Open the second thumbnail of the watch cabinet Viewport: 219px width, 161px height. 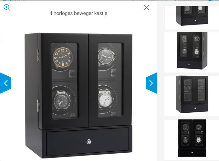click(x=192, y=51)
